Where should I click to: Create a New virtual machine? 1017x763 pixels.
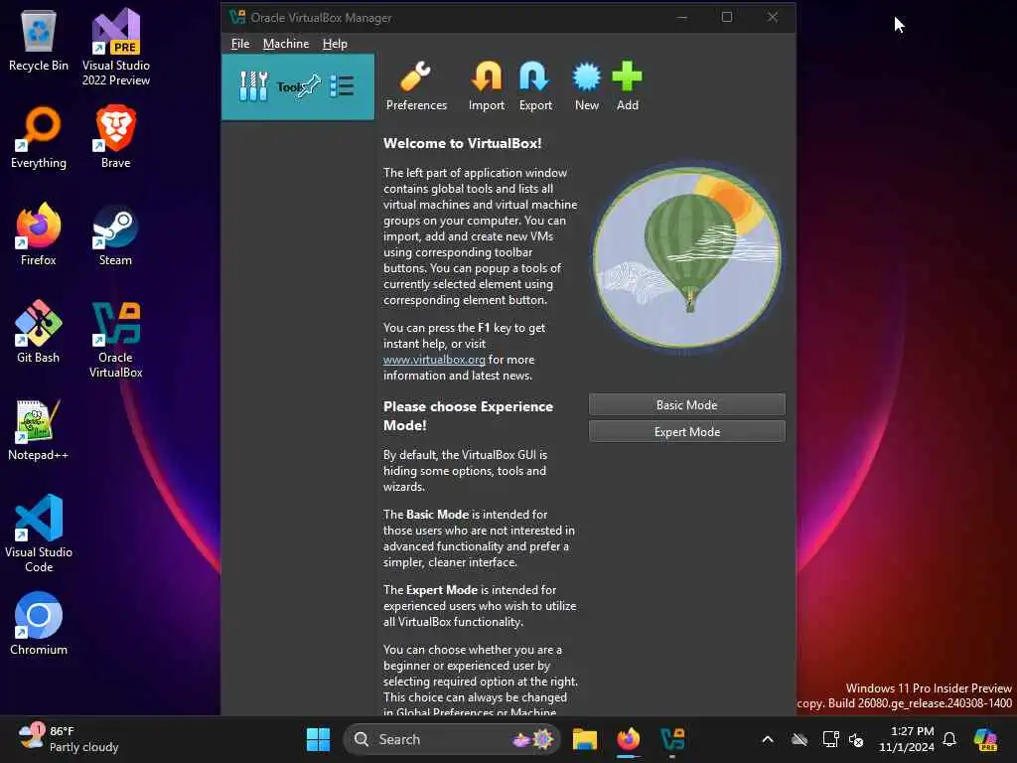coord(586,86)
